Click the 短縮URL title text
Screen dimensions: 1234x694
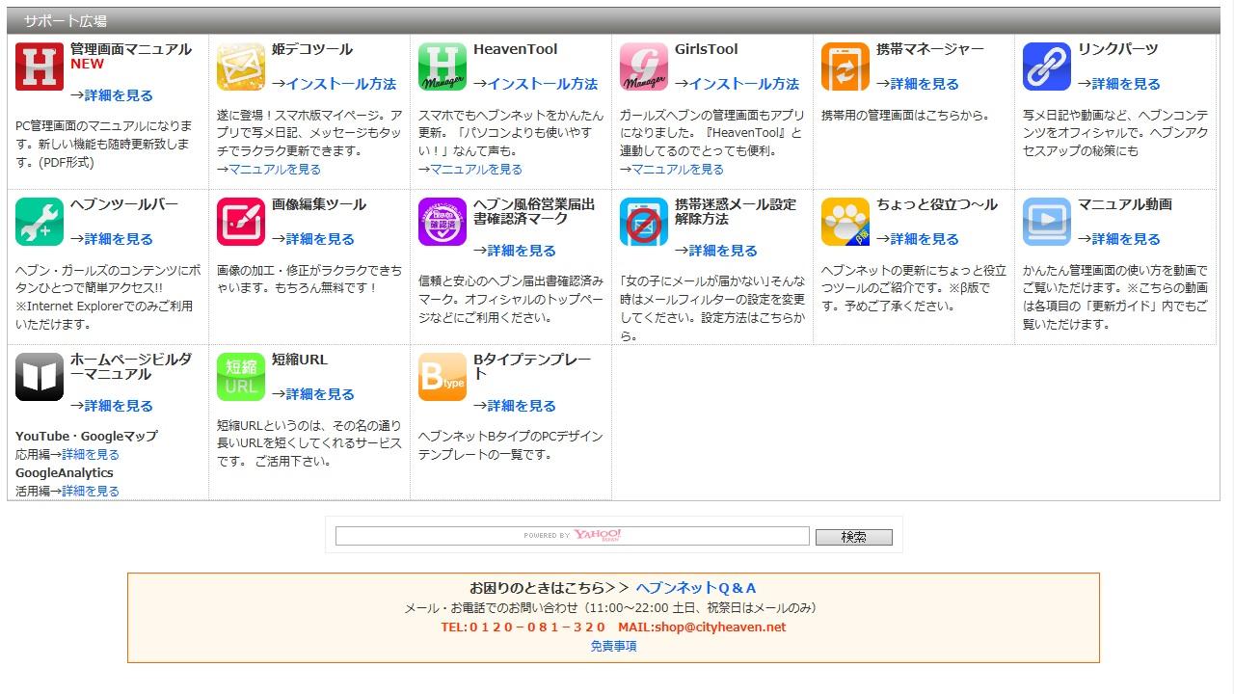coord(300,360)
